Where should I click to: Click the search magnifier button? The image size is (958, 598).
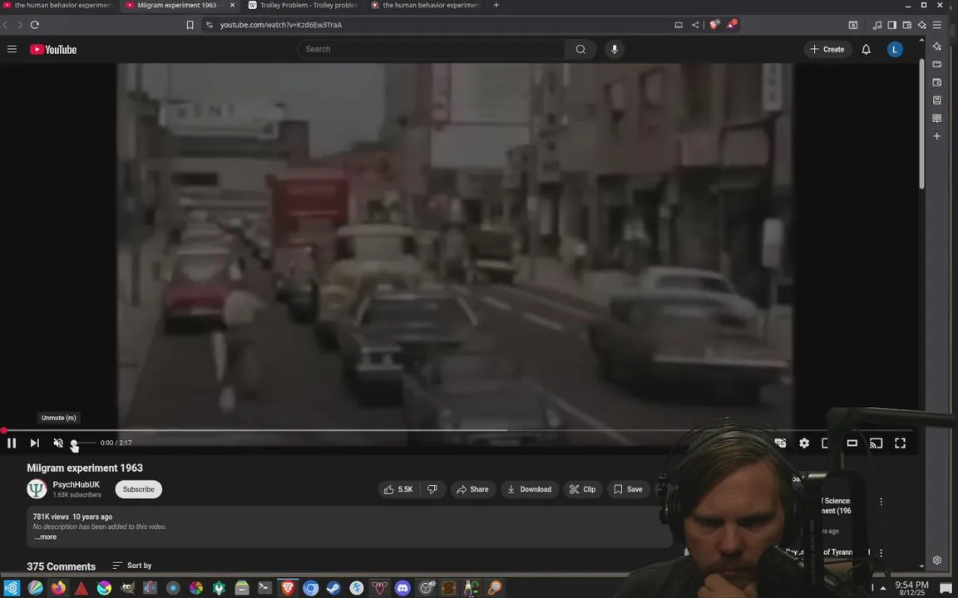pyautogui.click(x=580, y=50)
